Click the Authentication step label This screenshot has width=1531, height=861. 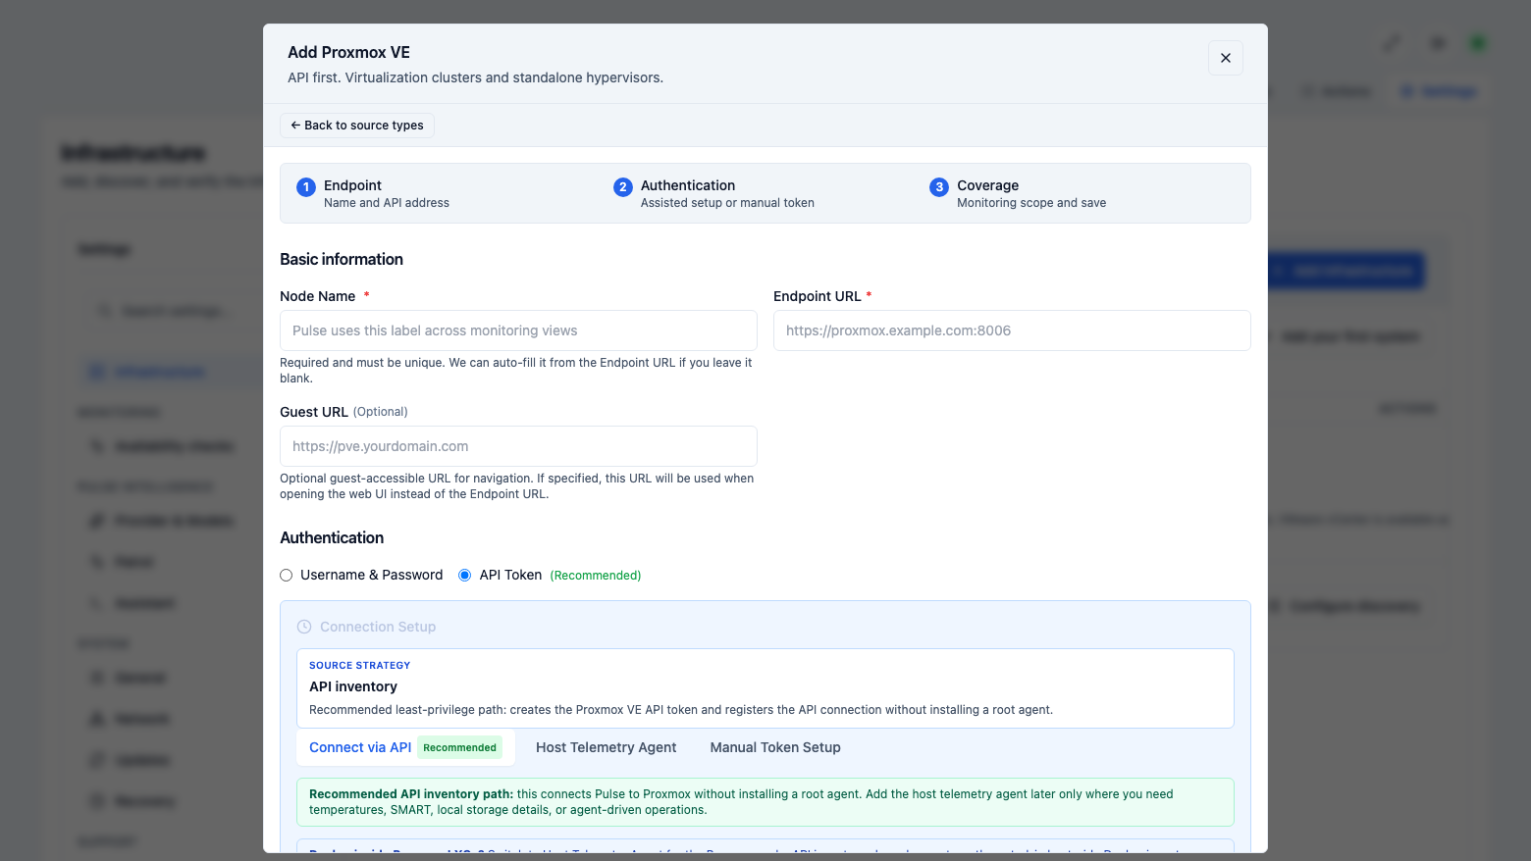pos(688,185)
